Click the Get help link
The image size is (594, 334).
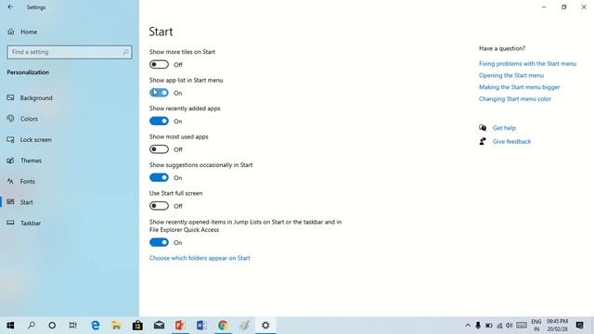click(x=504, y=128)
